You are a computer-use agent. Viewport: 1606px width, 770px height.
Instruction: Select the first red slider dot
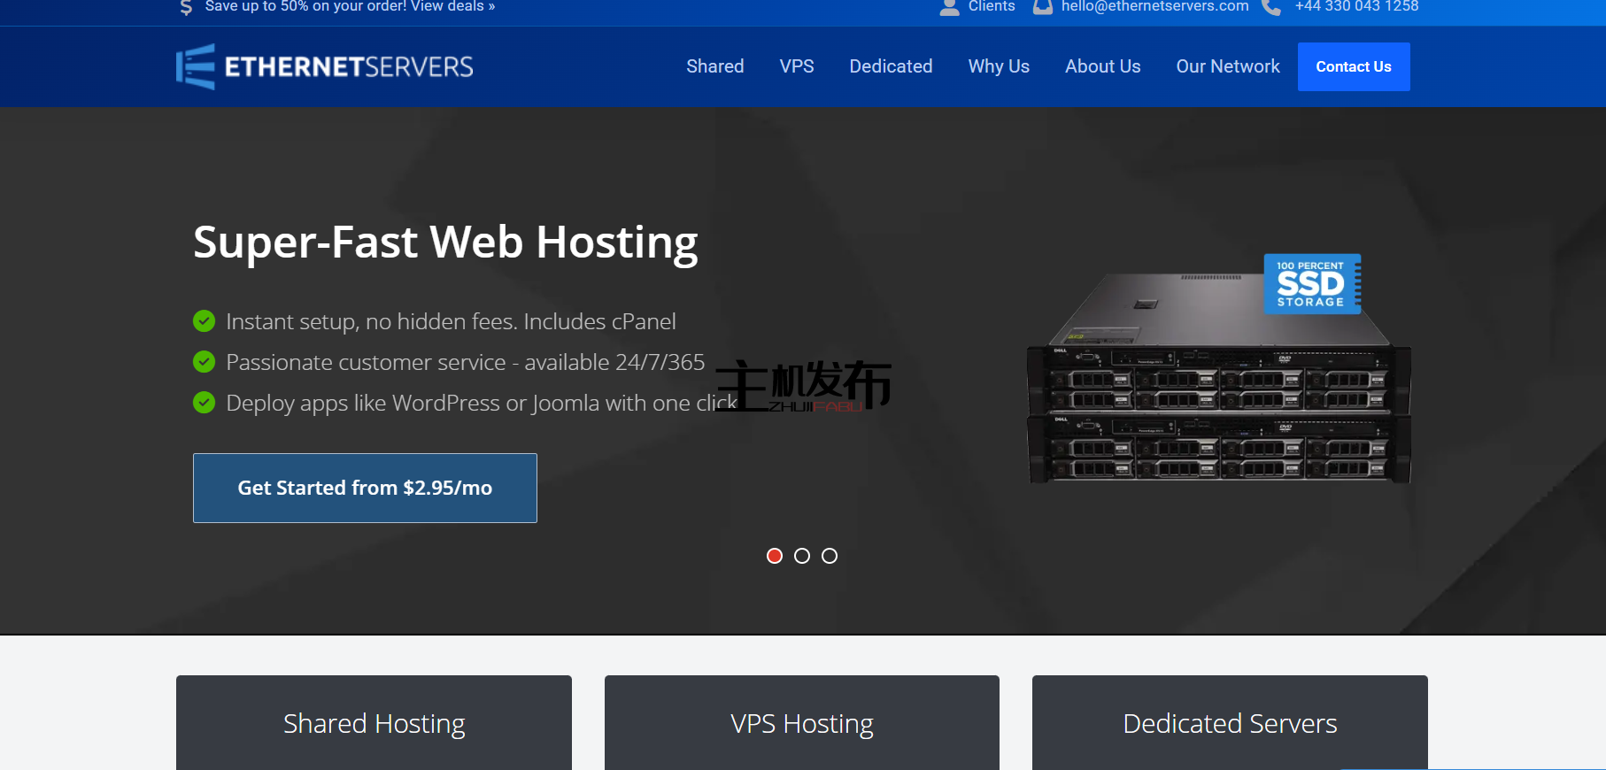point(775,556)
